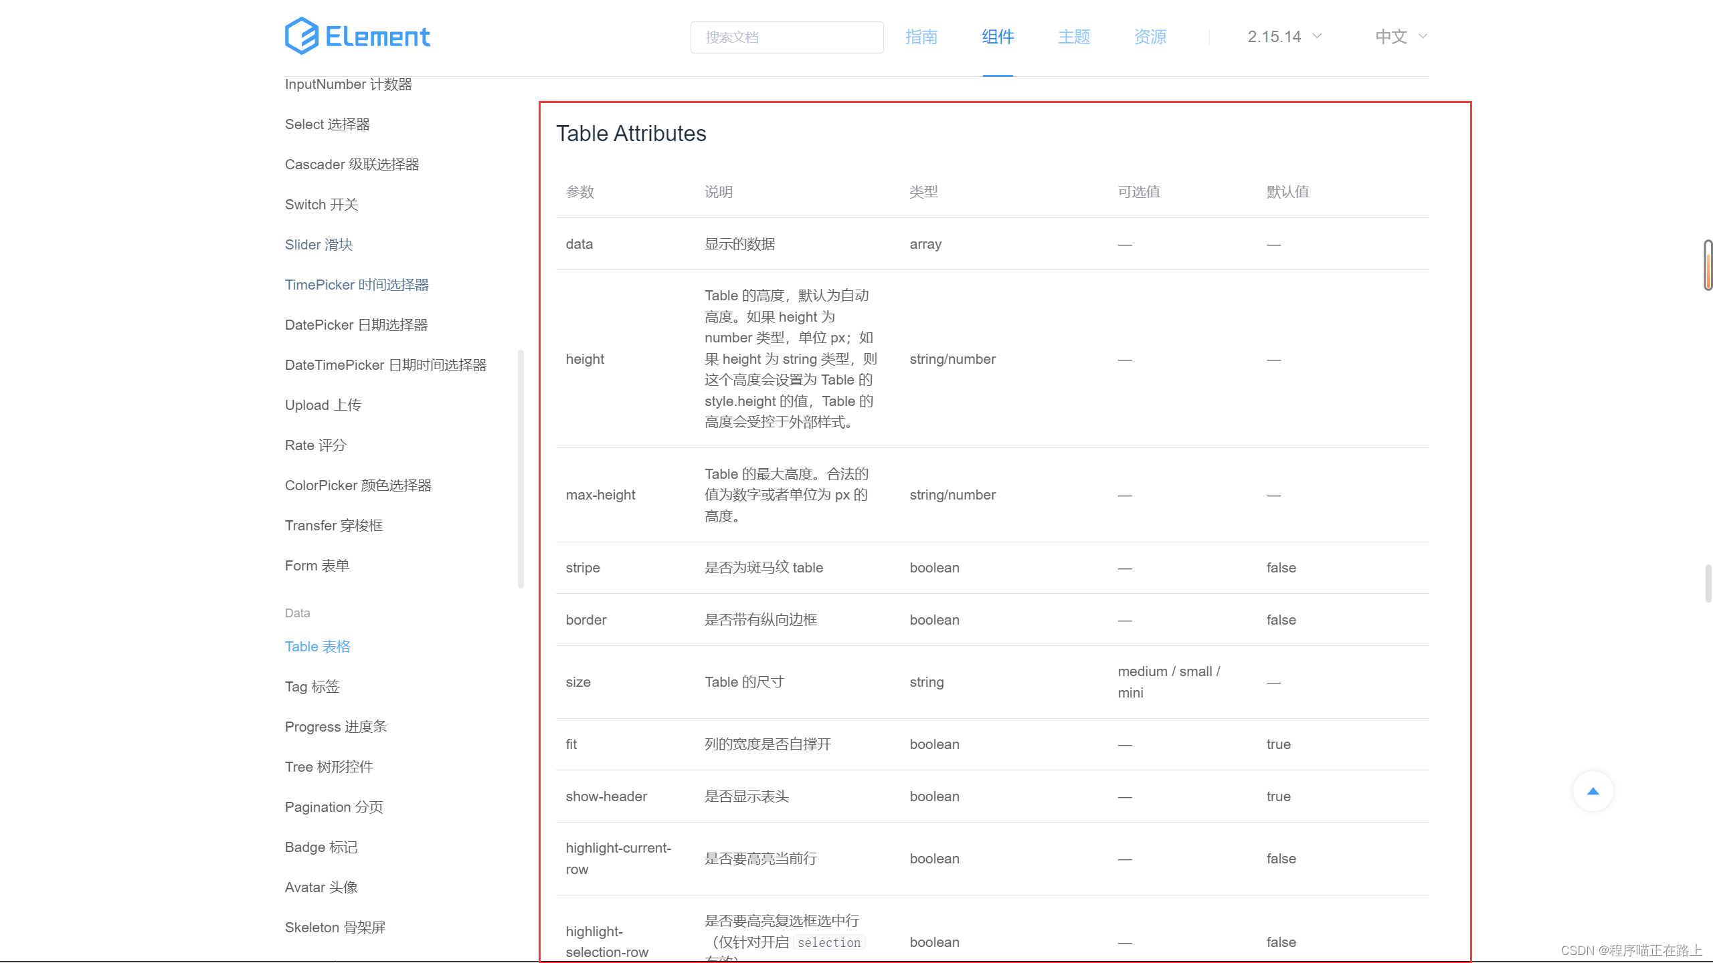This screenshot has height=963, width=1713.
Task: Open the 资源 resources tab
Action: click(x=1150, y=37)
